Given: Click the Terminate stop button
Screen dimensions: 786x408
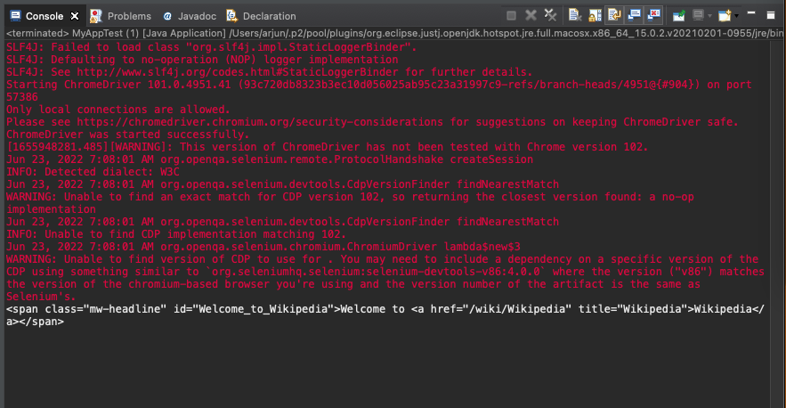Looking at the screenshot, I should coord(511,16).
